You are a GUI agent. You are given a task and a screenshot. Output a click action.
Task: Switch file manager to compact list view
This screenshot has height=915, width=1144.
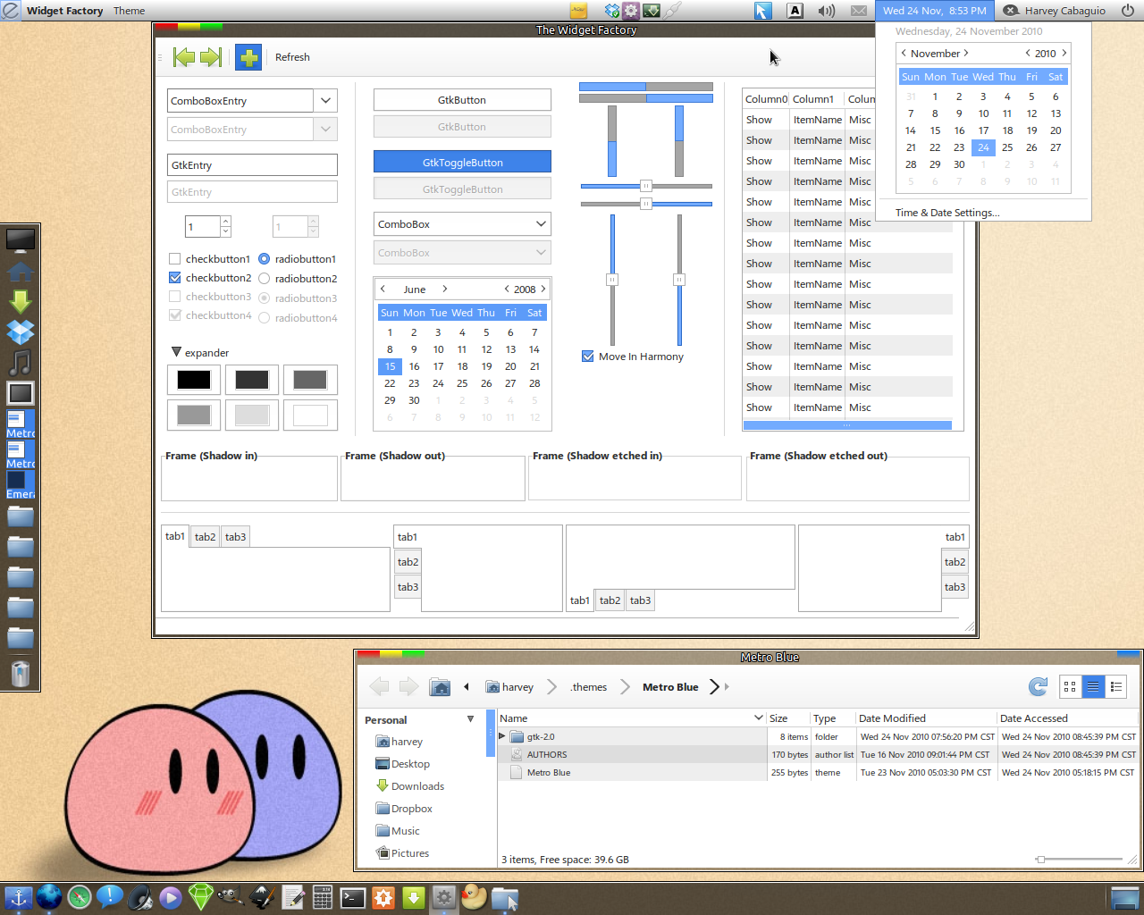point(1115,686)
